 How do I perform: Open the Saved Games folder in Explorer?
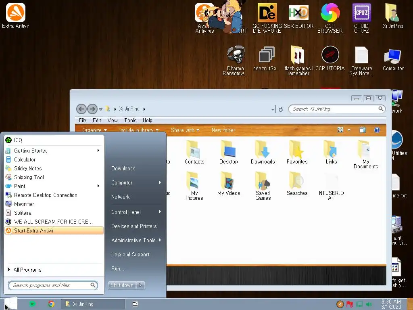(263, 186)
